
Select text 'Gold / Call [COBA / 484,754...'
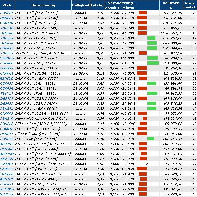click(42, 164)
